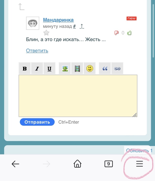Viewport: 155px width, 181px height.
Task: Insert an image via the picture icon
Action: pos(65,68)
